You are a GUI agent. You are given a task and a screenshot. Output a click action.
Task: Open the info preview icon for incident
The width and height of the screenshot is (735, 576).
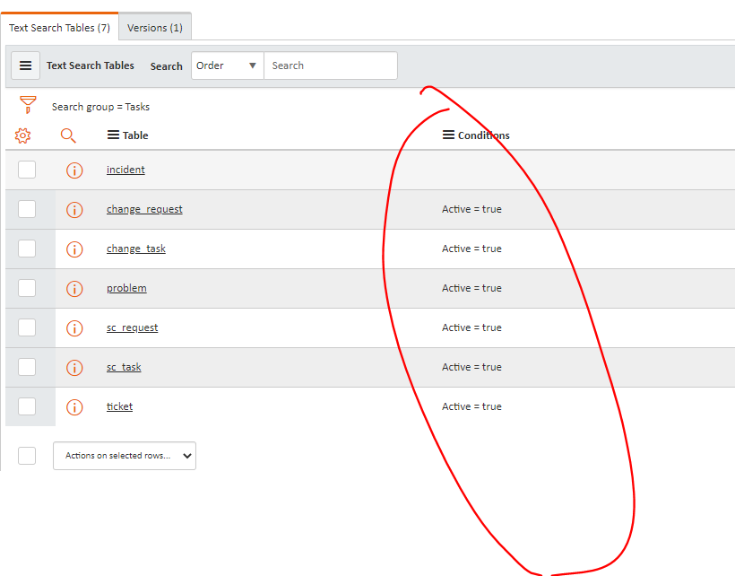[x=74, y=170]
